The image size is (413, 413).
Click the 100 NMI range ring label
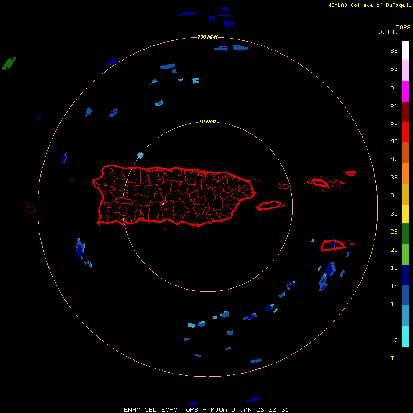[x=207, y=37]
